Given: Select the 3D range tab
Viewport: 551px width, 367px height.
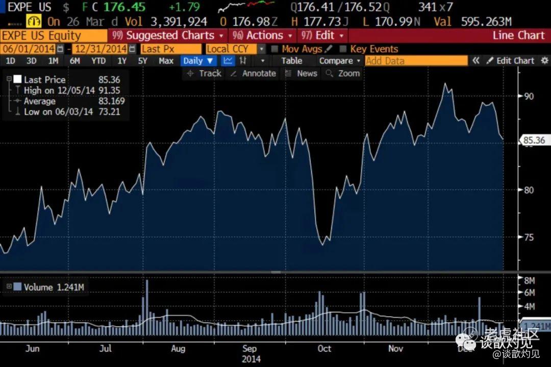Looking at the screenshot, I should [x=32, y=61].
